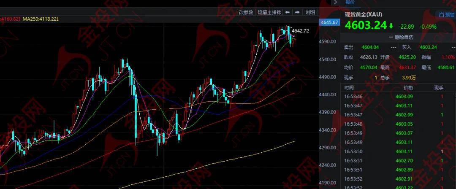456x189 pixels.
Task: Click the tick price 4603.05
Action: point(404,124)
